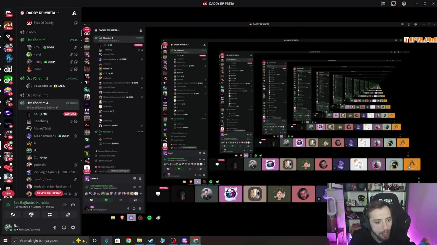The image size is (437, 245).
Task: Open activities launcher in voice panel
Action: coord(50,215)
